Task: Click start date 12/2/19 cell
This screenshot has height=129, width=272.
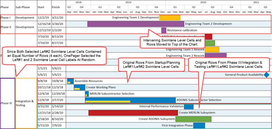Action: [44, 18]
